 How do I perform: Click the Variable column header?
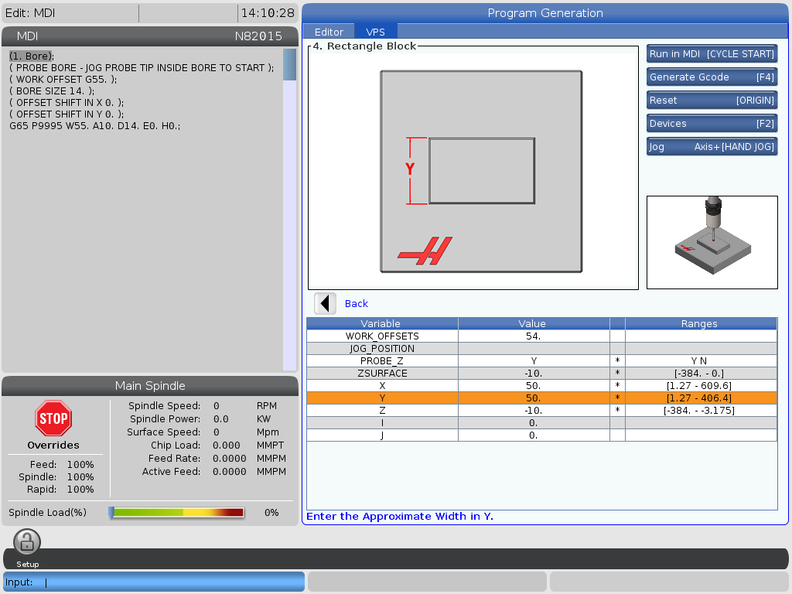point(381,324)
